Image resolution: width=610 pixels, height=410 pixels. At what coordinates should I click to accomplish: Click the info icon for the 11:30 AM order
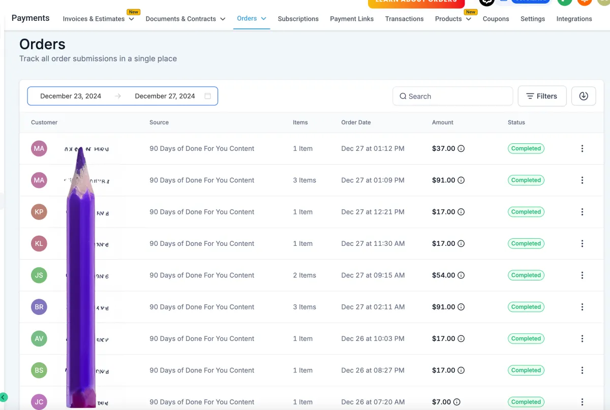461,244
